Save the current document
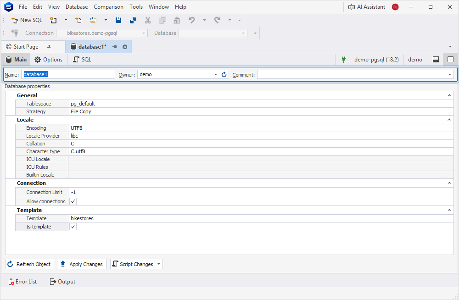The image size is (459, 300). 118,20
